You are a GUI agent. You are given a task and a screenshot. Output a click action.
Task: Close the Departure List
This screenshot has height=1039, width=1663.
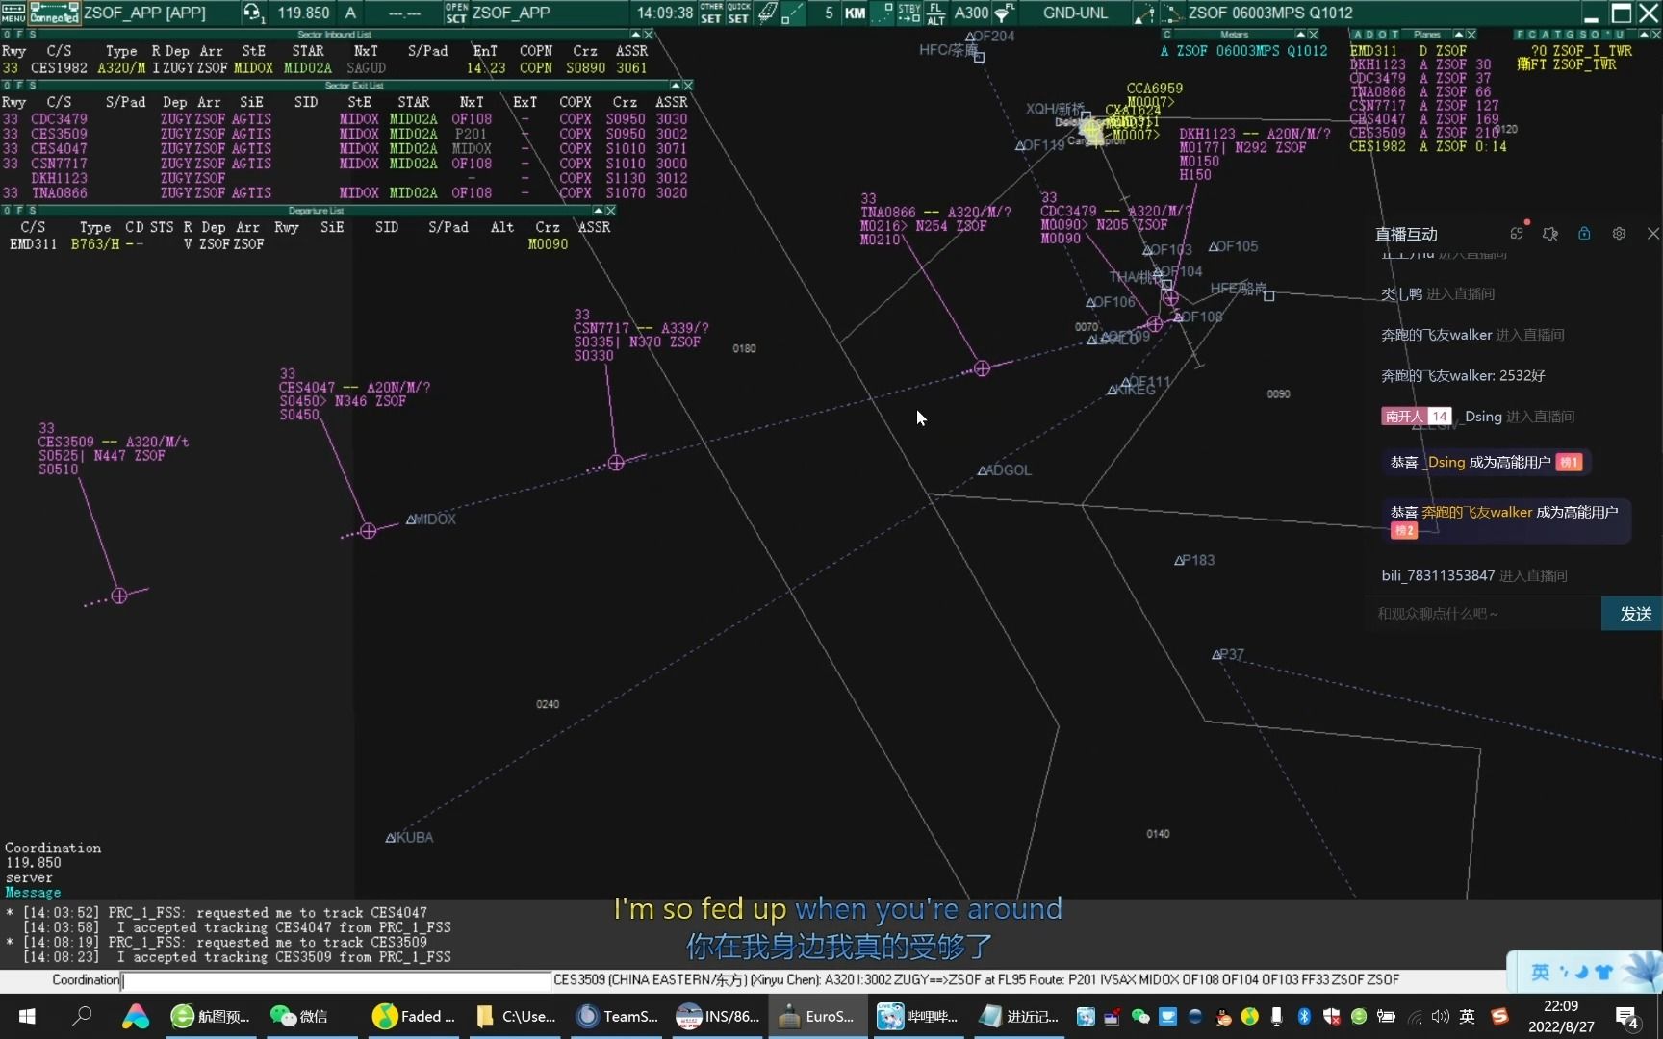click(x=611, y=210)
